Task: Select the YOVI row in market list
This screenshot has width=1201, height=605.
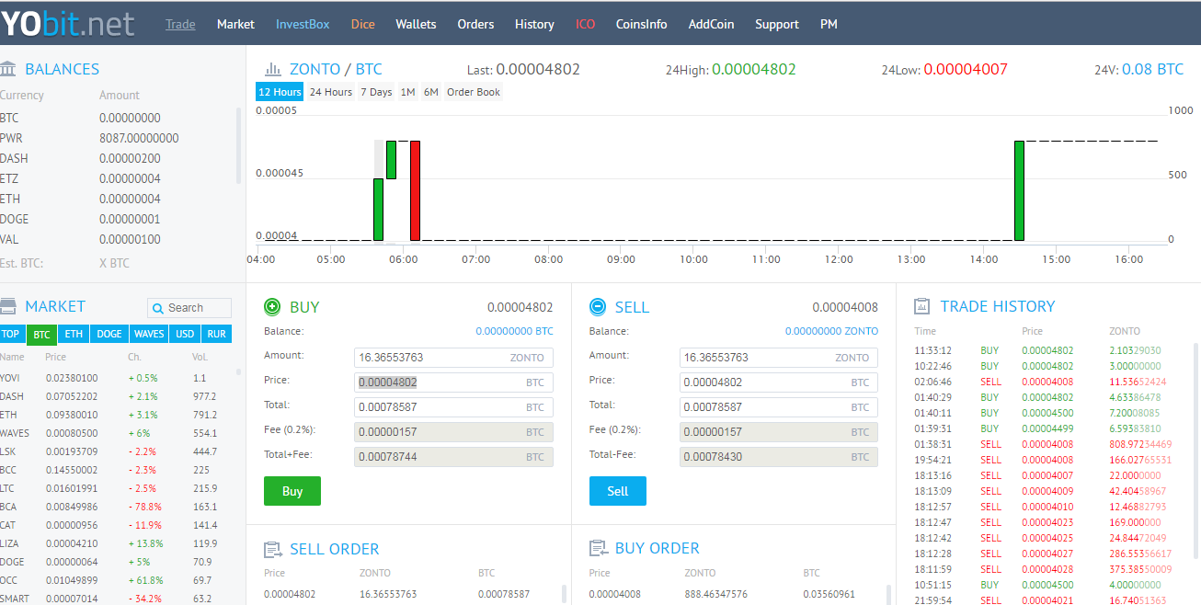Action: [116, 378]
